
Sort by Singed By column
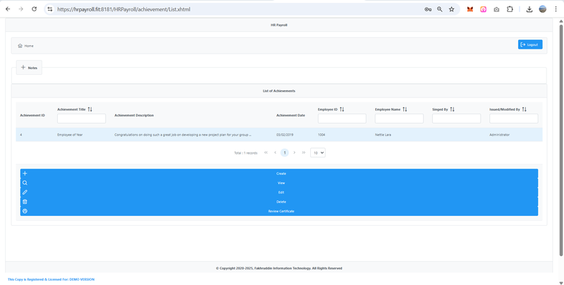453,109
